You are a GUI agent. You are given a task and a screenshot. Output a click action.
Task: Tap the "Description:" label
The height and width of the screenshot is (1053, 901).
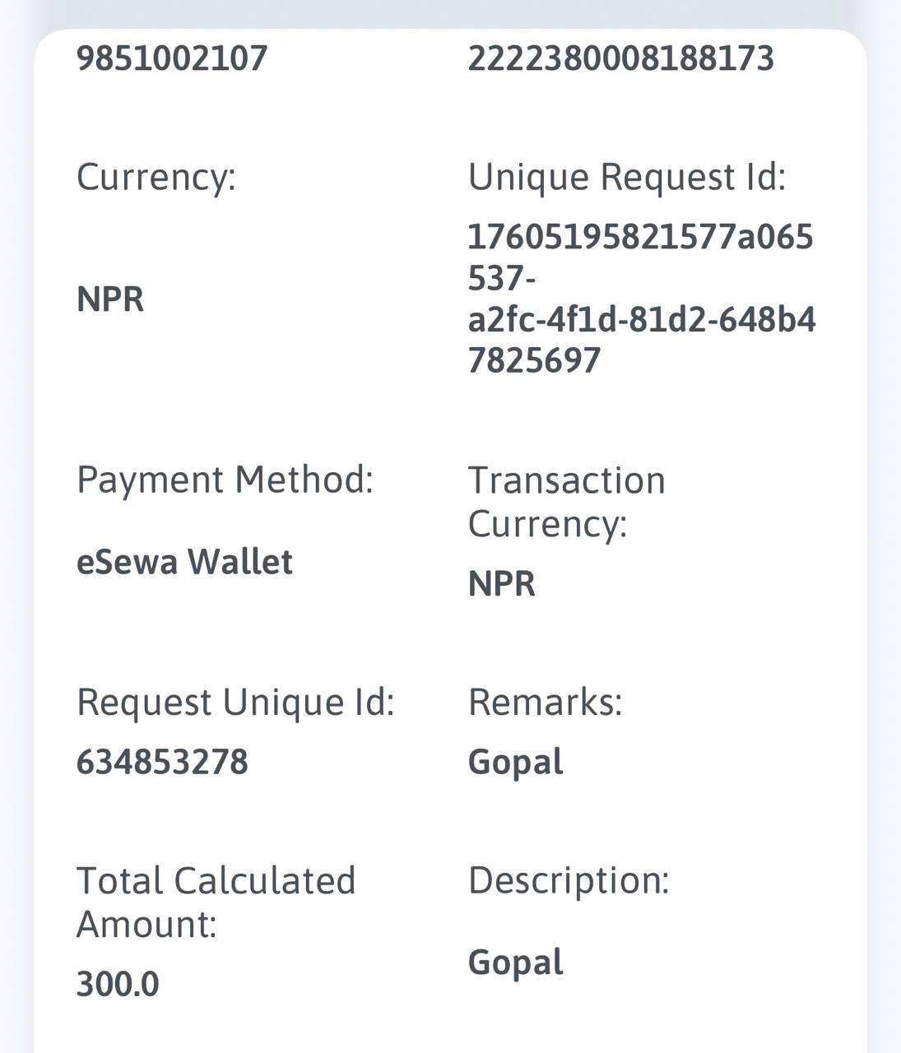[569, 880]
